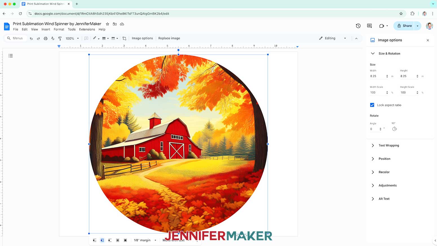
Task: Open Google account avatar
Action: coord(429,26)
